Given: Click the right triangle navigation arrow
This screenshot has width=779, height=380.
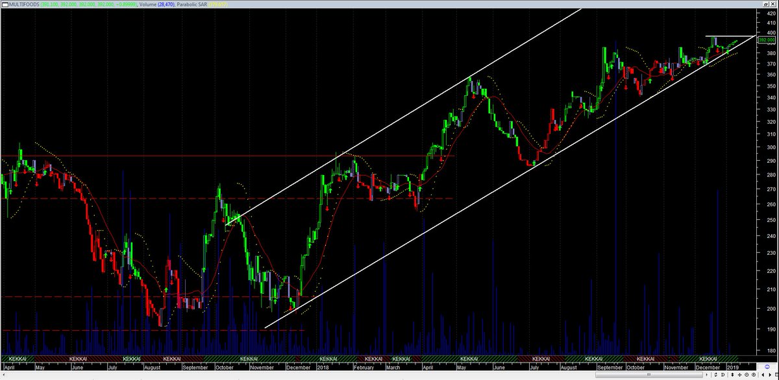Looking at the screenshot, I should [770, 375].
